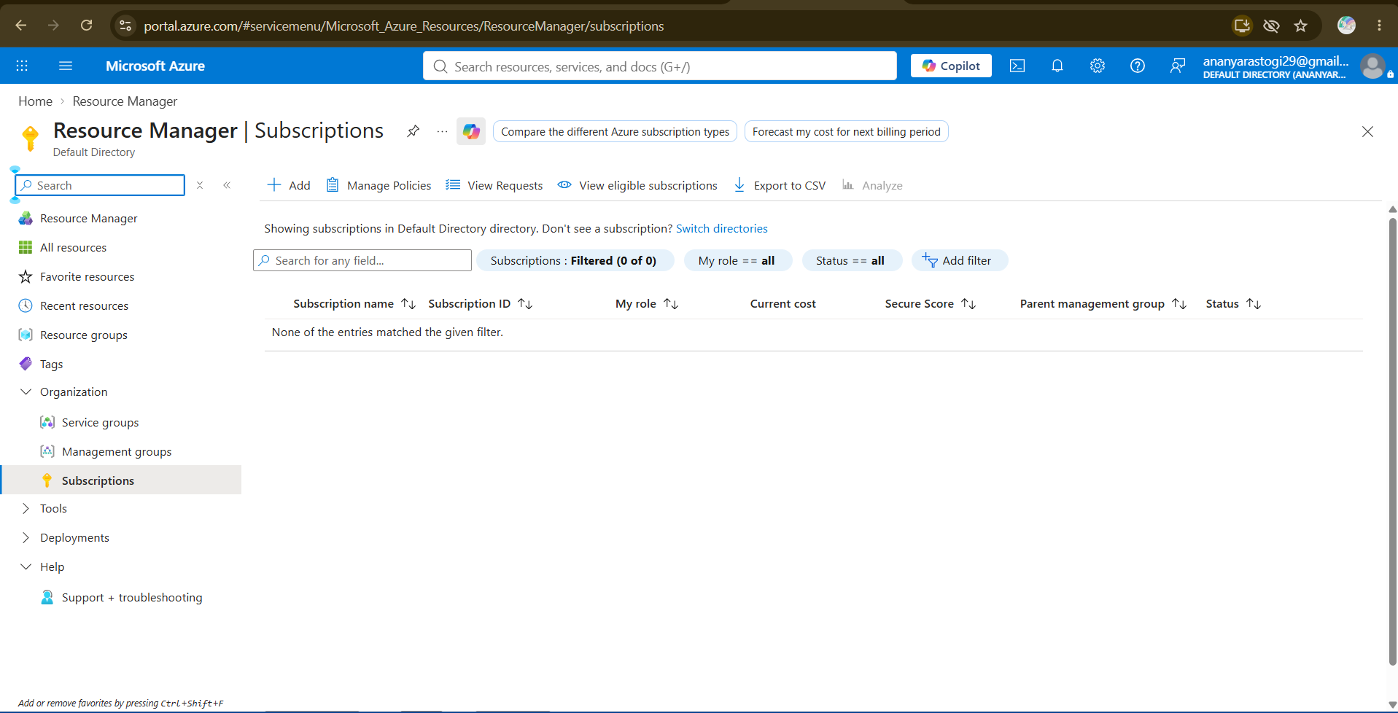Go to Home breadcrumb
Screen dimensions: 1398x713
[35, 101]
